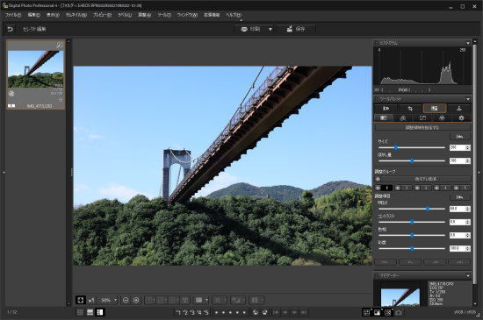
Task: Toggle visibility eye for adjustment group 1
Action: [378, 188]
